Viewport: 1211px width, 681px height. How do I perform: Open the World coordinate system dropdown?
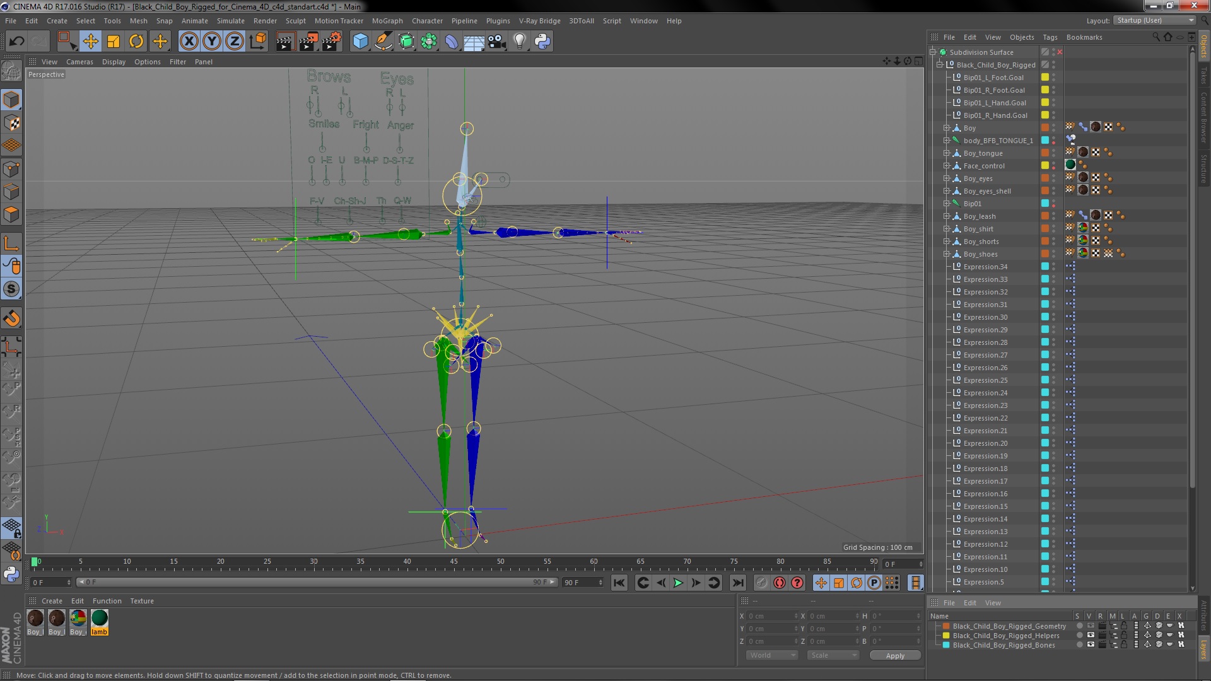pyautogui.click(x=772, y=655)
